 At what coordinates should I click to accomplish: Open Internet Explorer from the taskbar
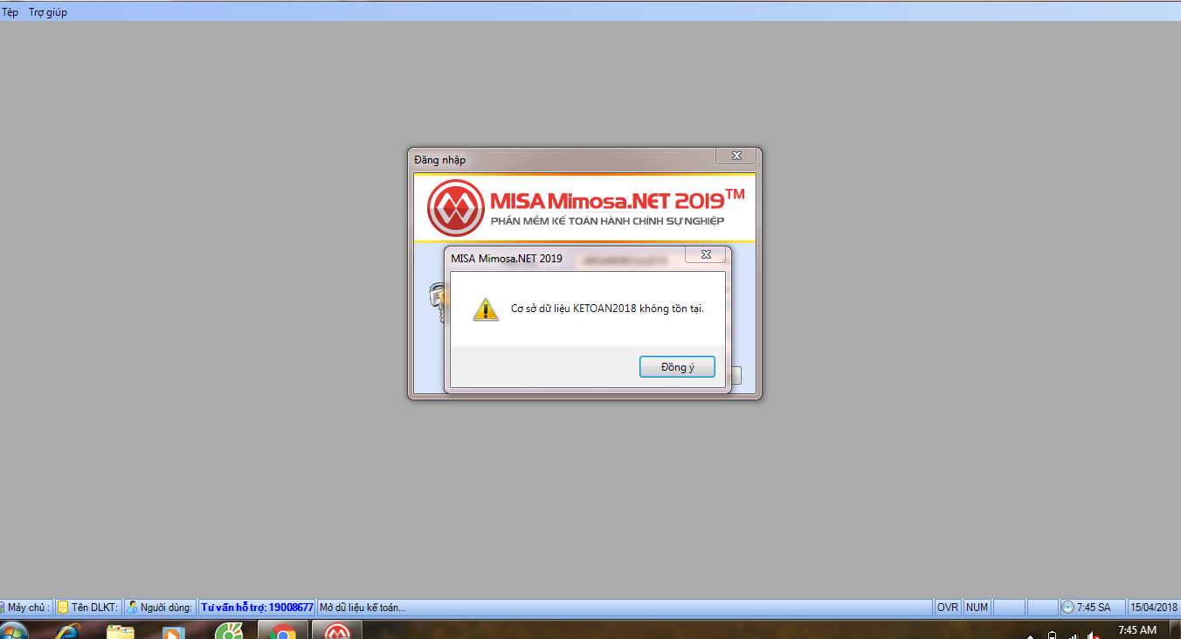tap(67, 631)
